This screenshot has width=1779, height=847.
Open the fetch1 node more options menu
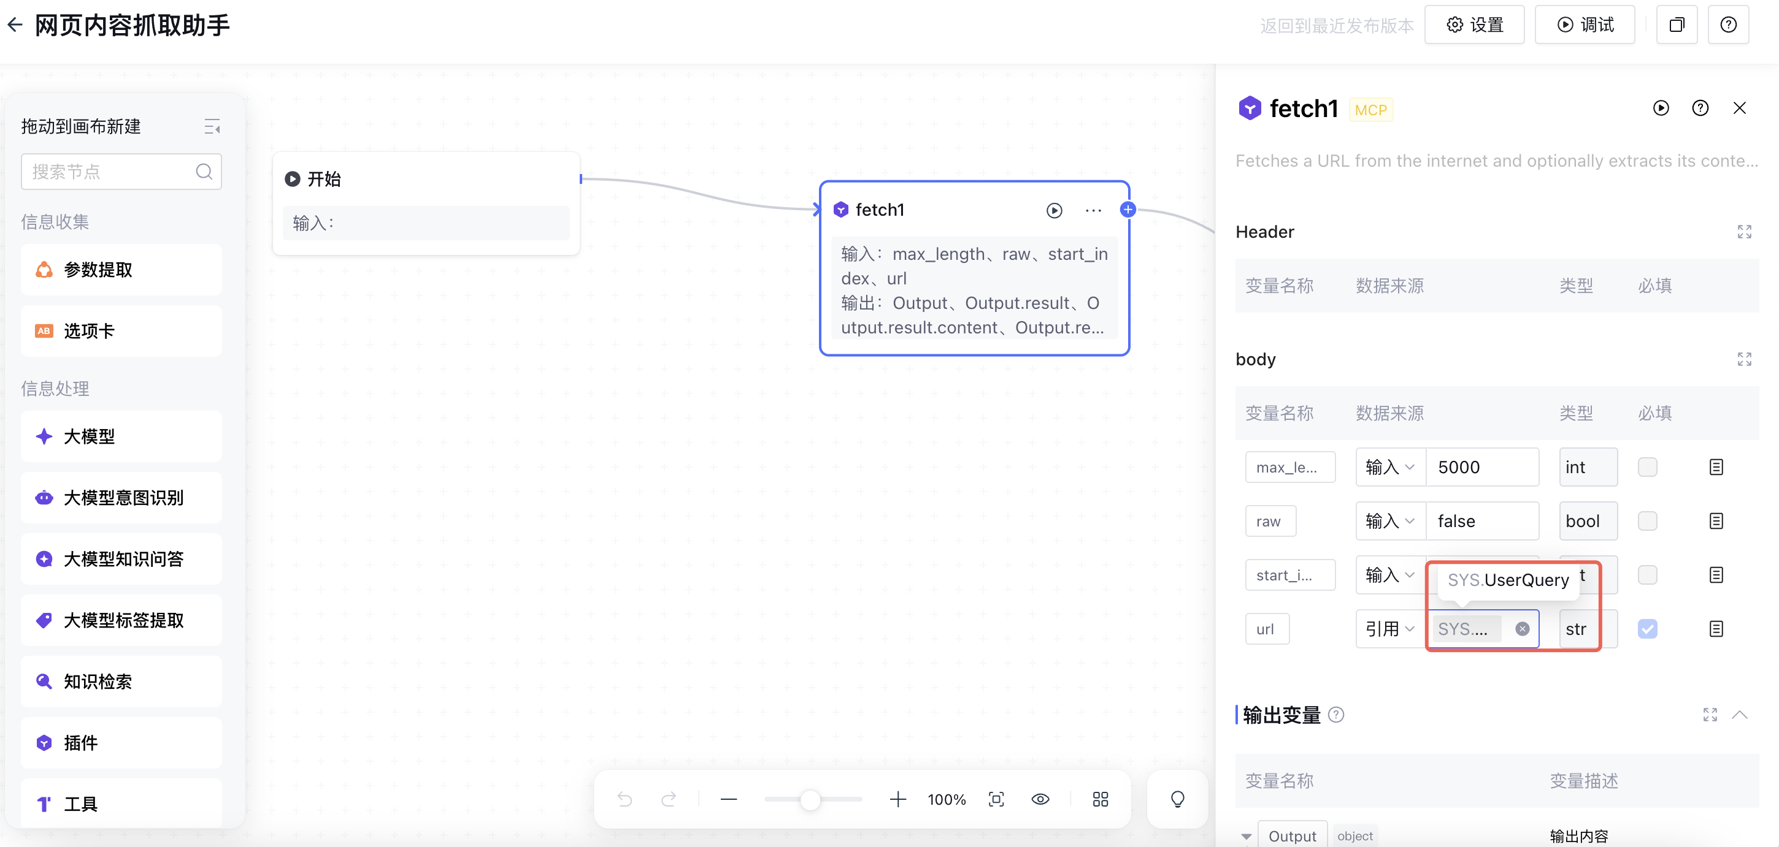click(1093, 210)
